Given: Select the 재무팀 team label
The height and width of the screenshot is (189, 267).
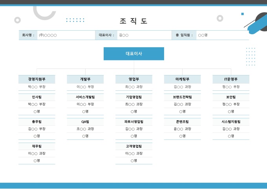Looking at the screenshot, I should (x=37, y=146).
